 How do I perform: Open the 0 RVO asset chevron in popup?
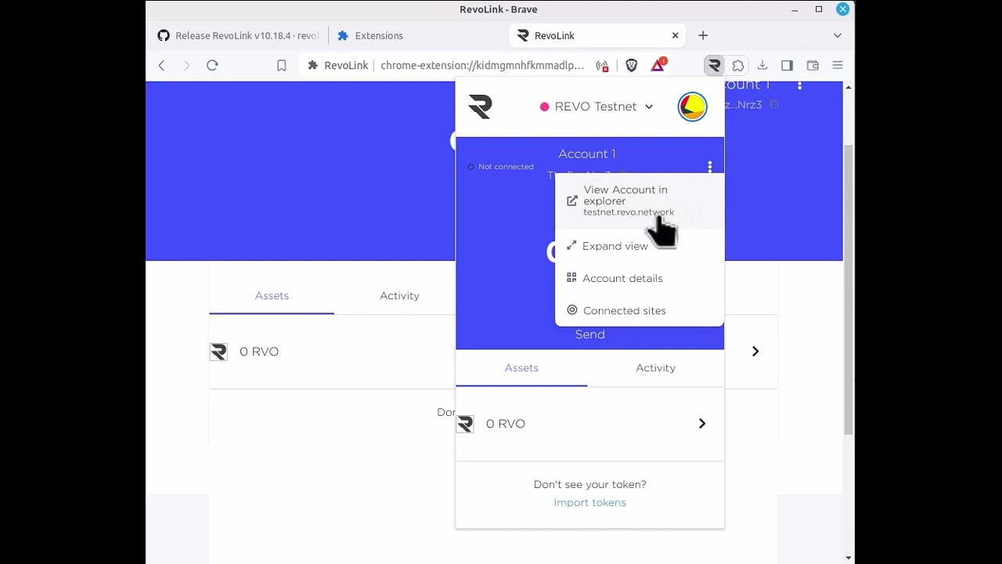(x=702, y=424)
